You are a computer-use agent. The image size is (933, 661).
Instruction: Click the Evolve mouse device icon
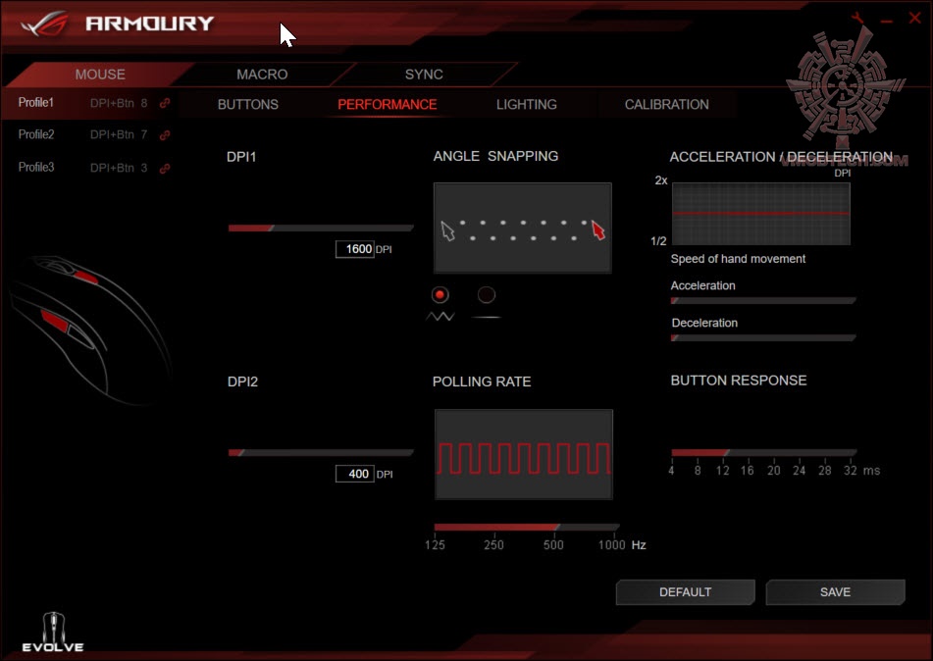tap(53, 632)
